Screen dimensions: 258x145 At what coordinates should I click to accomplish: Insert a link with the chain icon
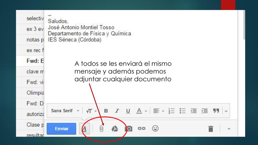[x=142, y=128]
